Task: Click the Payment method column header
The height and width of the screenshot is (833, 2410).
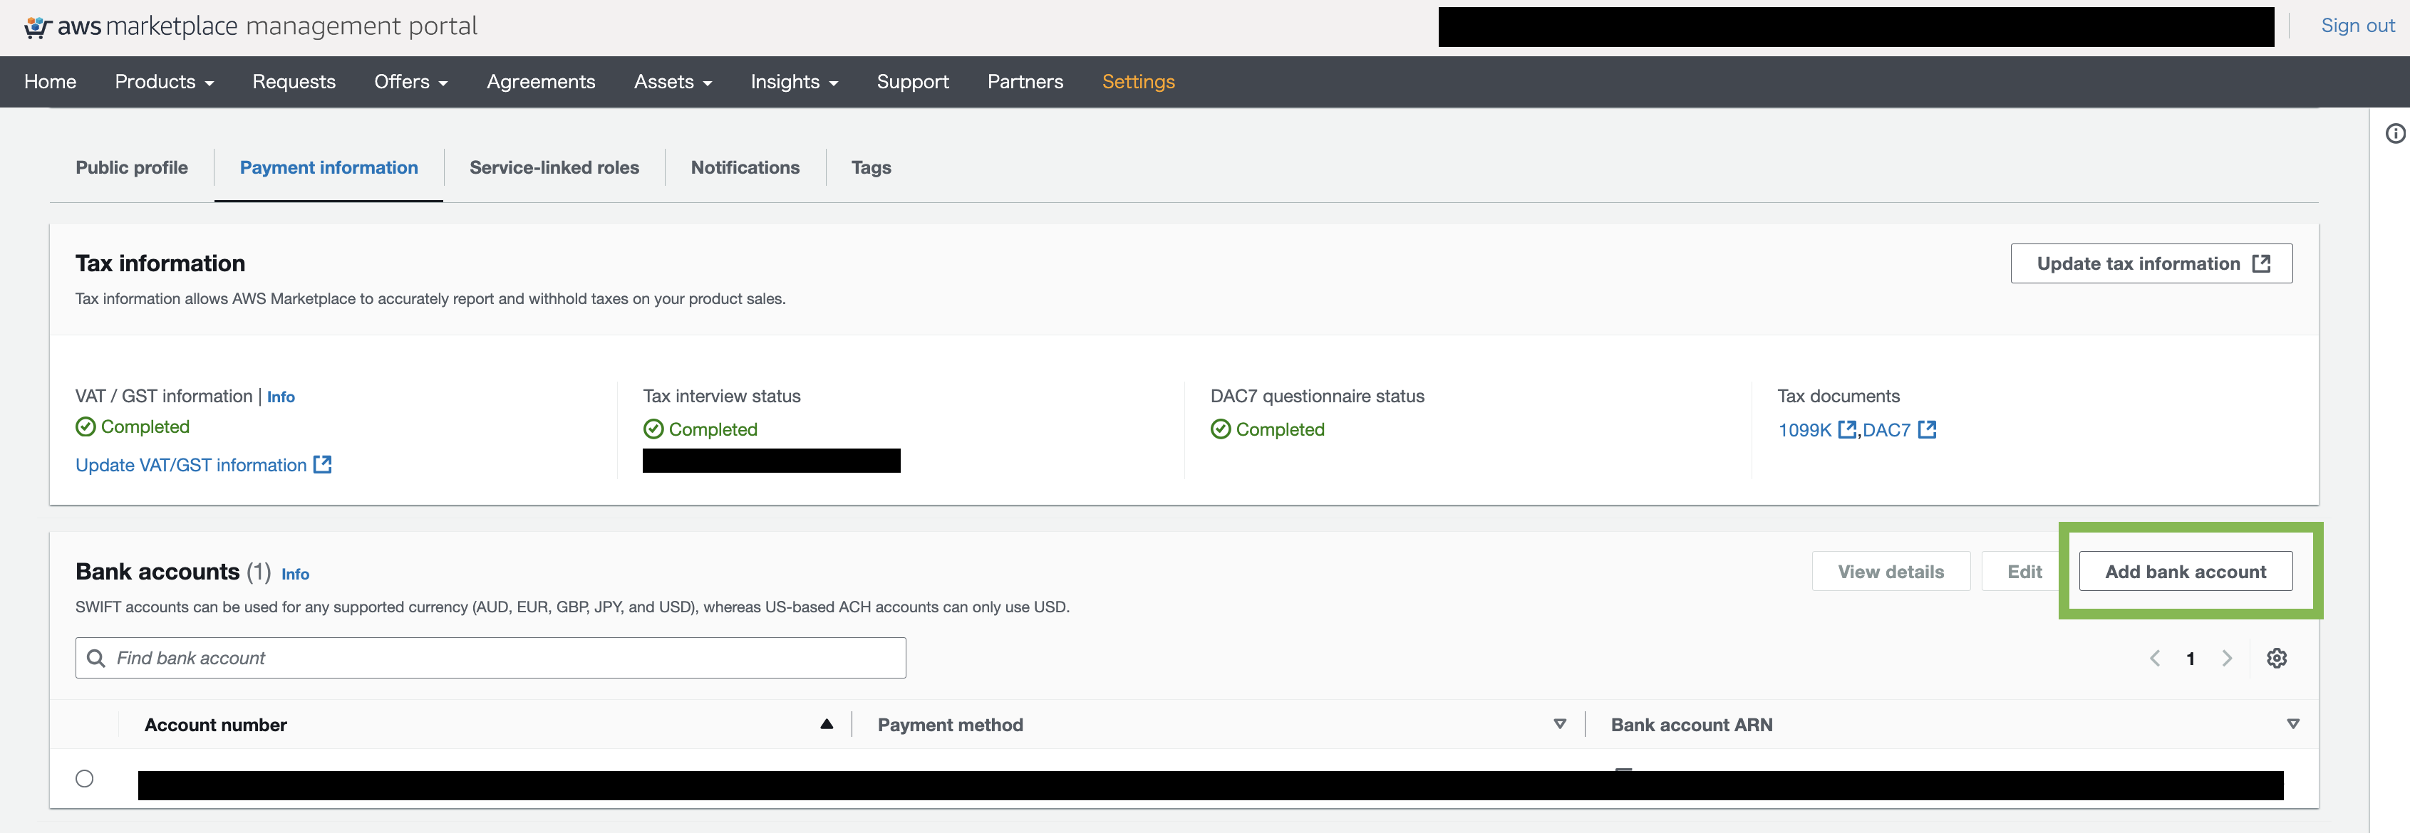Action: [950, 725]
